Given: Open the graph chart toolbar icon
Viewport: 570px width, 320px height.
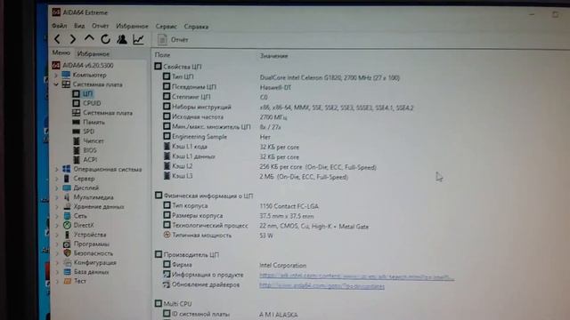Looking at the screenshot, I should 138,39.
